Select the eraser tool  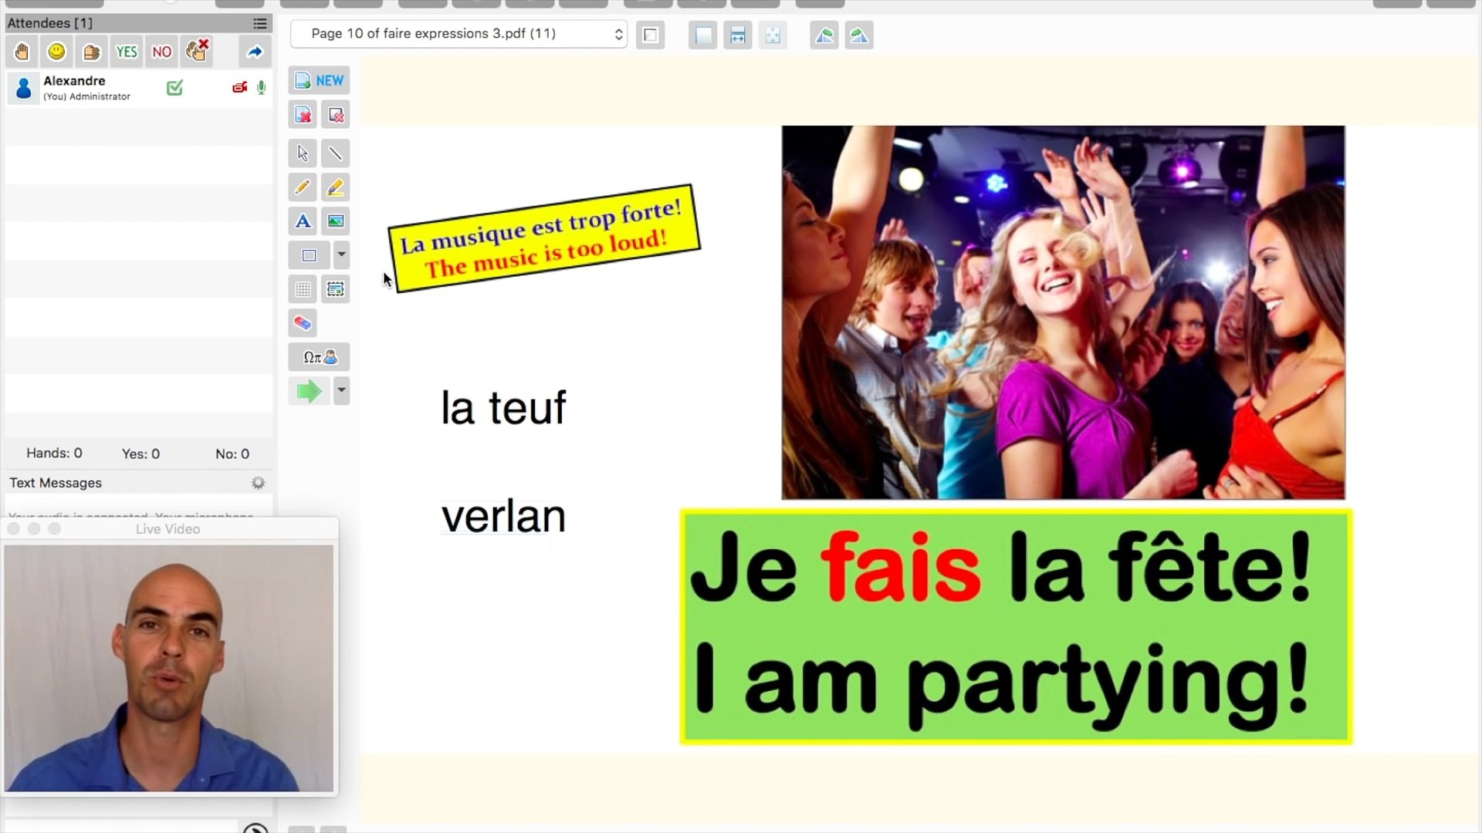tap(303, 323)
